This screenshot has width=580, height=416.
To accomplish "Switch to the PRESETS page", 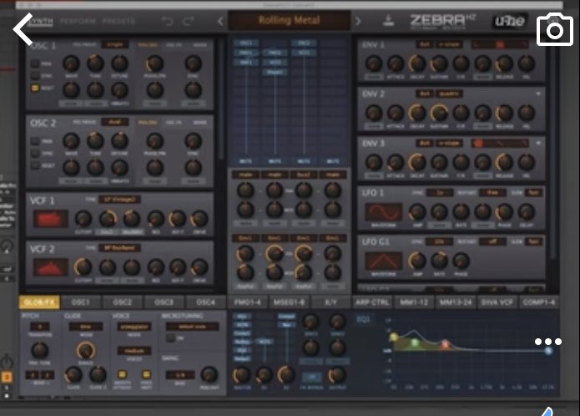I will click(x=119, y=21).
